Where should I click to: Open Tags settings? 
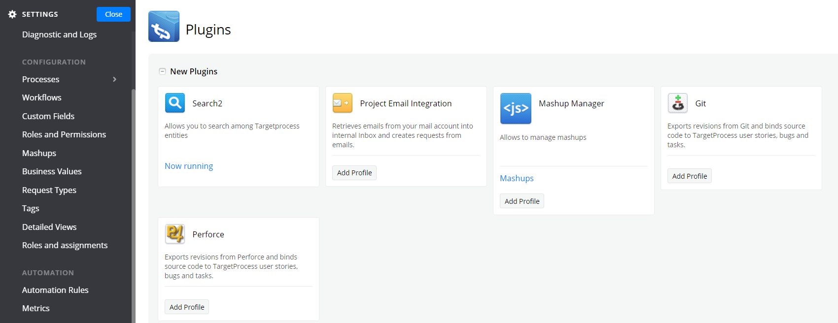[31, 208]
